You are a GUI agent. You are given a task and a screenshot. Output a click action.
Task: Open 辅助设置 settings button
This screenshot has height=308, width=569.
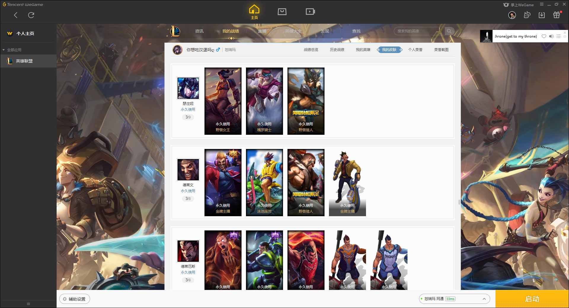pyautogui.click(x=75, y=299)
